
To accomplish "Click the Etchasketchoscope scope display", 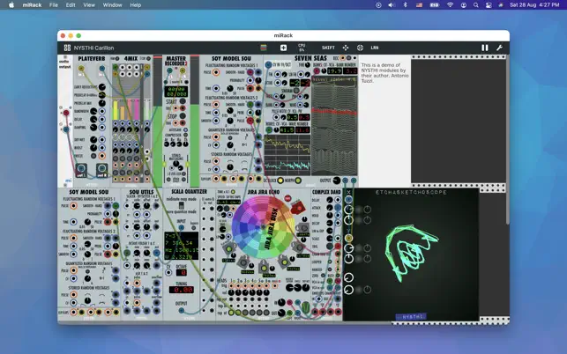I will 412,254.
